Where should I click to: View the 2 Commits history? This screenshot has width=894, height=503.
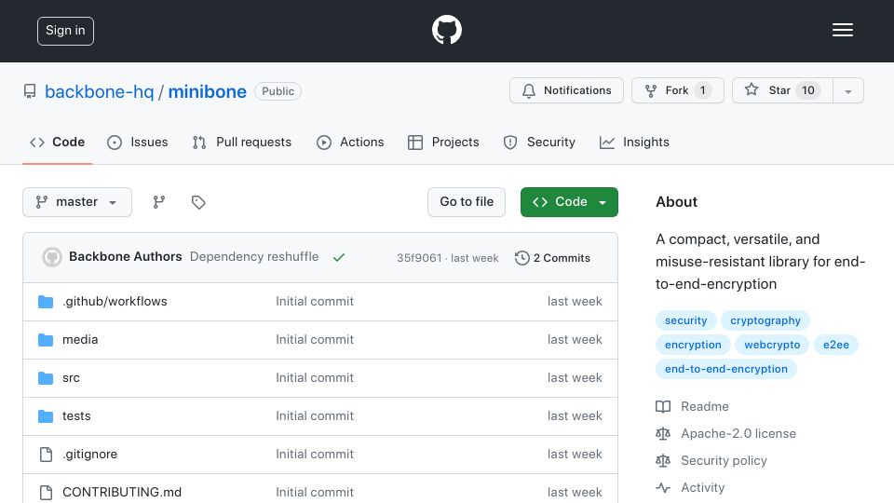[552, 258]
